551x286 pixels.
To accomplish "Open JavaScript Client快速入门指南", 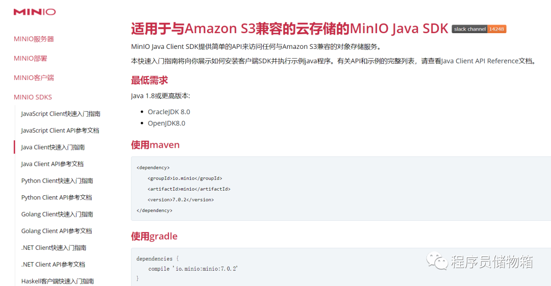I will 60,114.
